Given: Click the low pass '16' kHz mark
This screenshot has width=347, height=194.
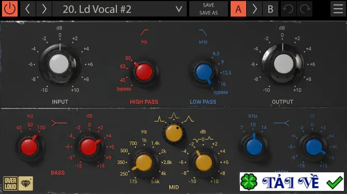Looking at the screenshot, I should point(223,84).
